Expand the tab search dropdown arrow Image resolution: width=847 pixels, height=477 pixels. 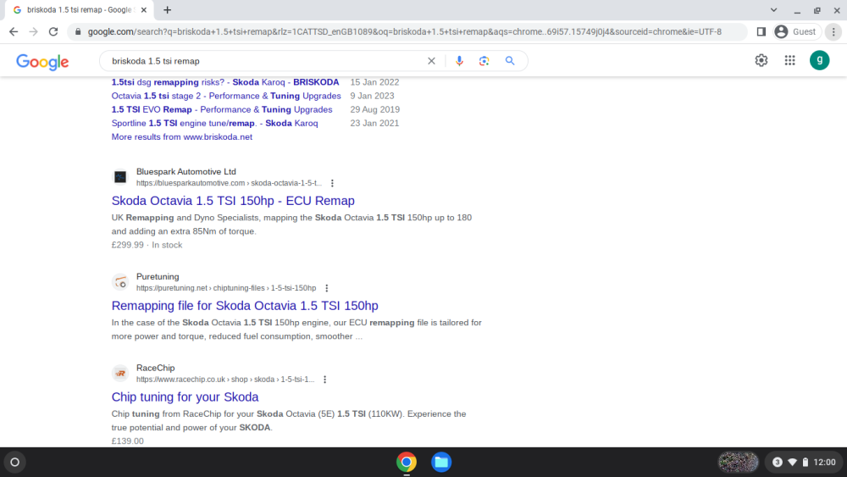click(773, 9)
